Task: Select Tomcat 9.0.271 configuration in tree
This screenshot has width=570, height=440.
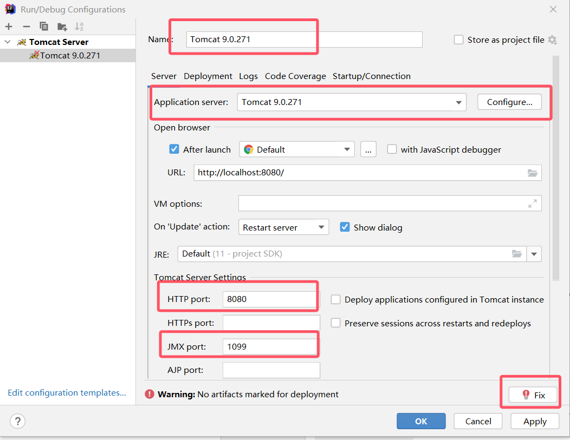Action: click(x=68, y=56)
